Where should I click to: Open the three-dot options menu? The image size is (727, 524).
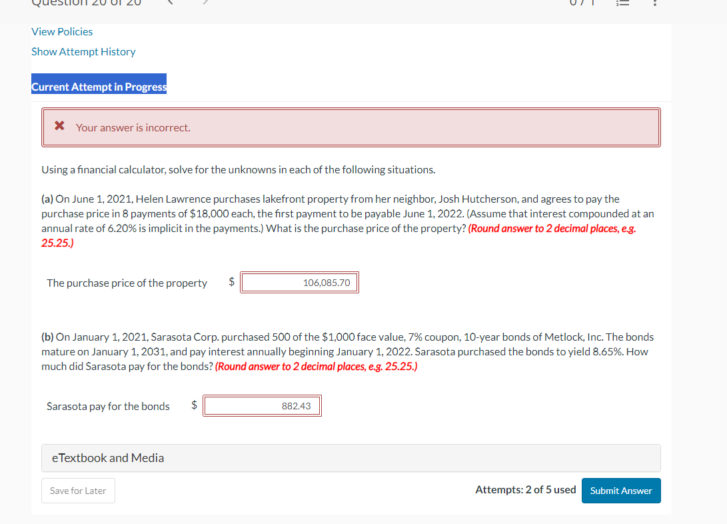pyautogui.click(x=654, y=4)
